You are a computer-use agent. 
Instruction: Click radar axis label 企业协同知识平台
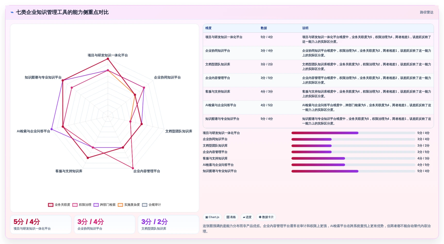[x=167, y=77]
